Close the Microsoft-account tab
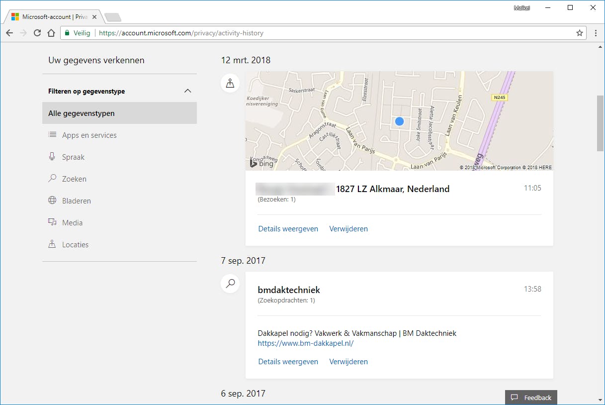 (94, 17)
